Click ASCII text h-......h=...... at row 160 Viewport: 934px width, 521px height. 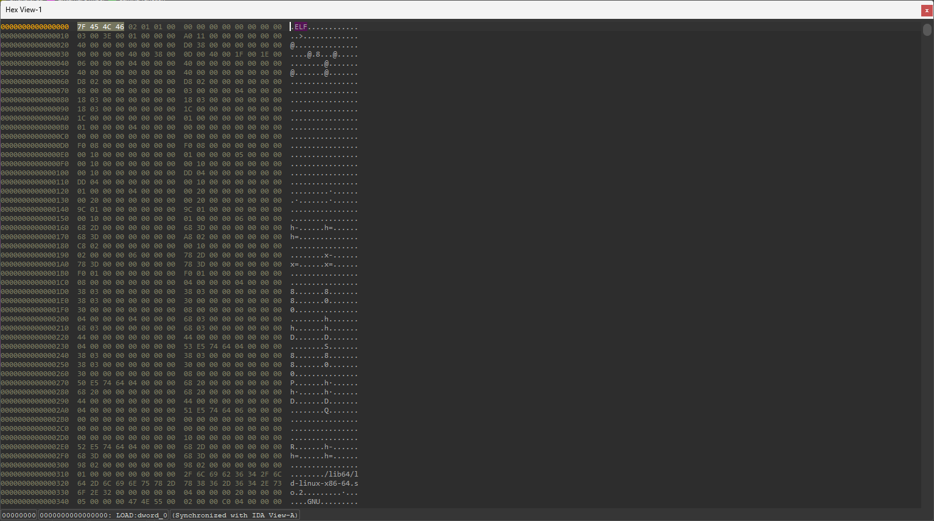324,228
